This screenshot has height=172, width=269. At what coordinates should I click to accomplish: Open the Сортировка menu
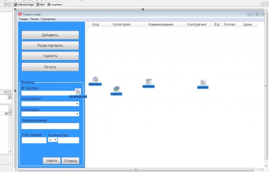click(48, 19)
